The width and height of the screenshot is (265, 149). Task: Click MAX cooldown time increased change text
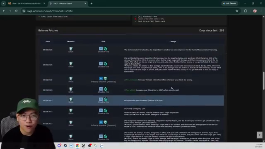pyautogui.click(x=144, y=101)
